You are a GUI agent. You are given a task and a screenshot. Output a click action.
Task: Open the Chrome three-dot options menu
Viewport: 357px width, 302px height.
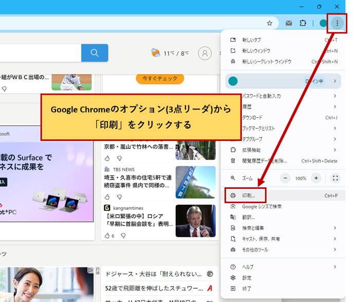[337, 23]
